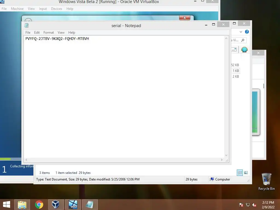Click the Notepad title bar icon
The image size is (280, 210).
point(27,25)
